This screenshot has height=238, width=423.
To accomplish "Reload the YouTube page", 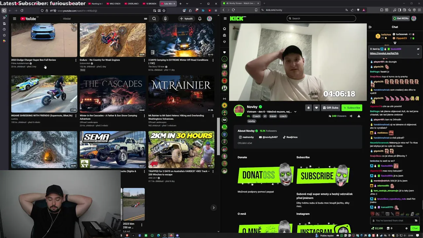I will (22, 11).
